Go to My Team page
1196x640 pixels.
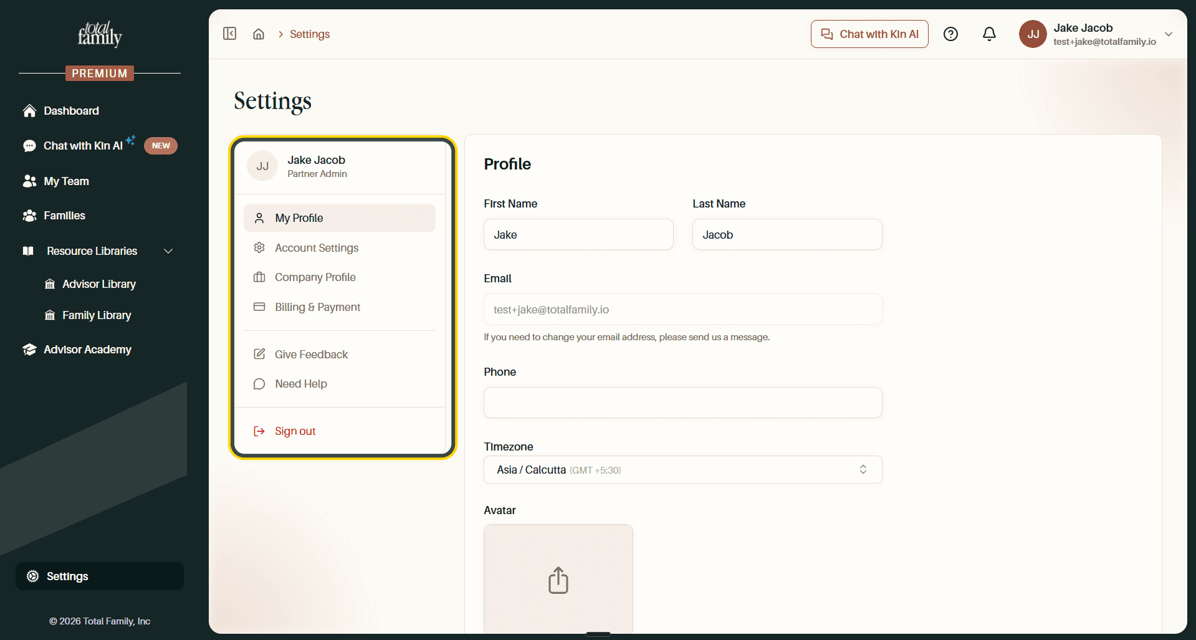pyautogui.click(x=66, y=181)
